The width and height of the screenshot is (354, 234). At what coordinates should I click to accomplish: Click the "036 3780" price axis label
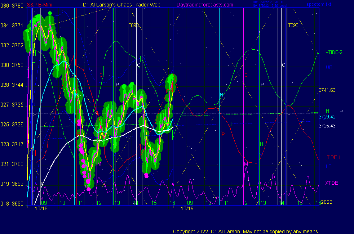click(12, 6)
